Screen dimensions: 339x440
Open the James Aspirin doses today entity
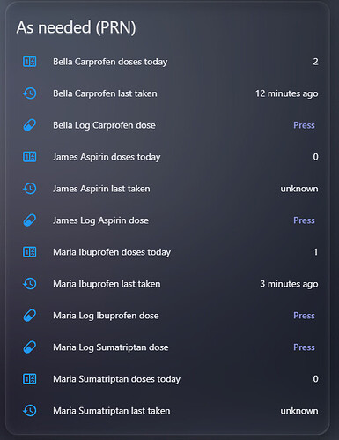click(x=107, y=157)
